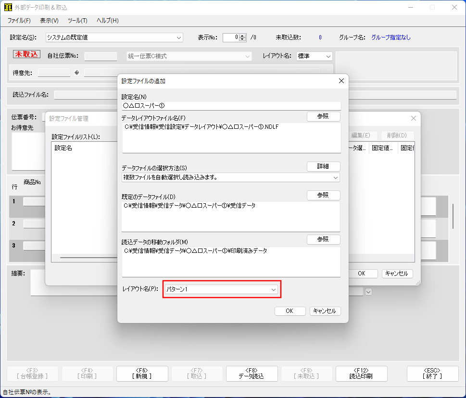Click the F6 新規 function button
Screen dimensions: 466x398
(142, 373)
